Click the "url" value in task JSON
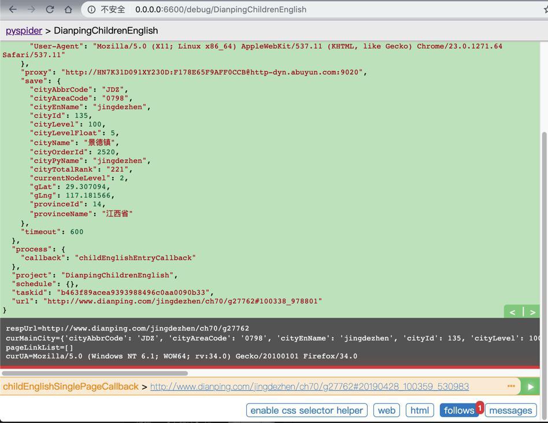The height and width of the screenshot is (423, 548). coord(183,301)
